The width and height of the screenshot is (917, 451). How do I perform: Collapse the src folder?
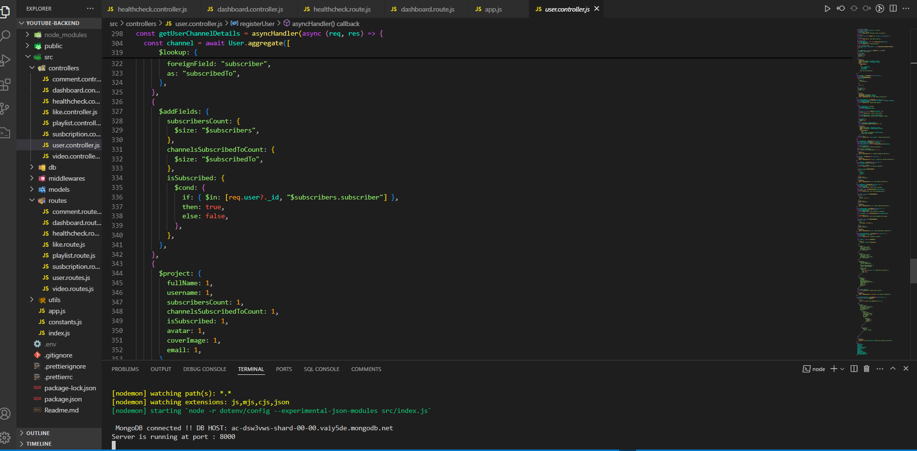[x=59, y=57]
